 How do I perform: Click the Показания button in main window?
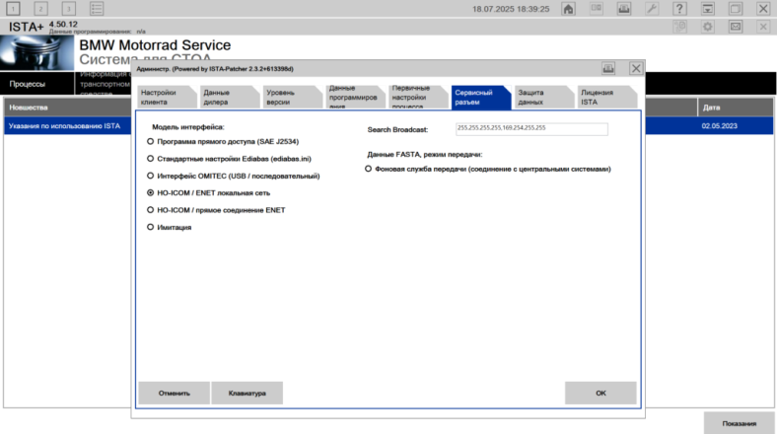pos(739,423)
